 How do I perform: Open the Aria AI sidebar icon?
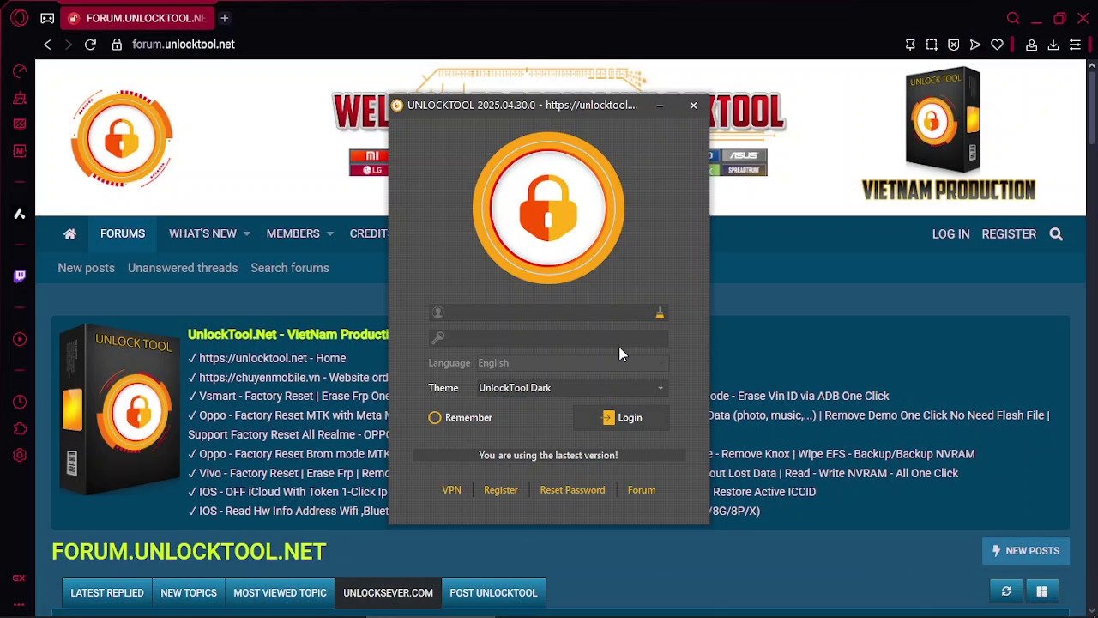pyautogui.click(x=19, y=214)
